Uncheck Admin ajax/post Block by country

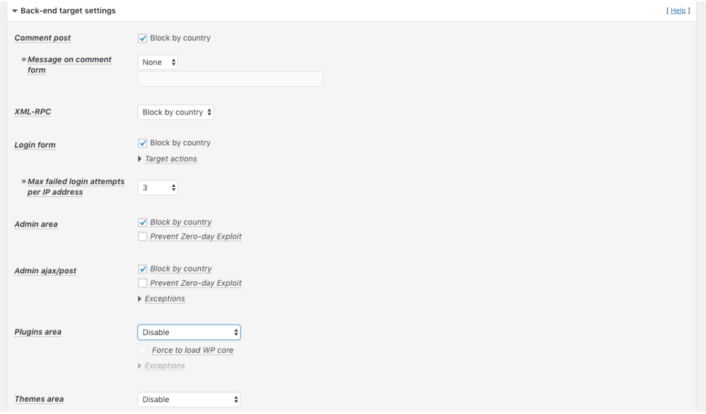[142, 269]
